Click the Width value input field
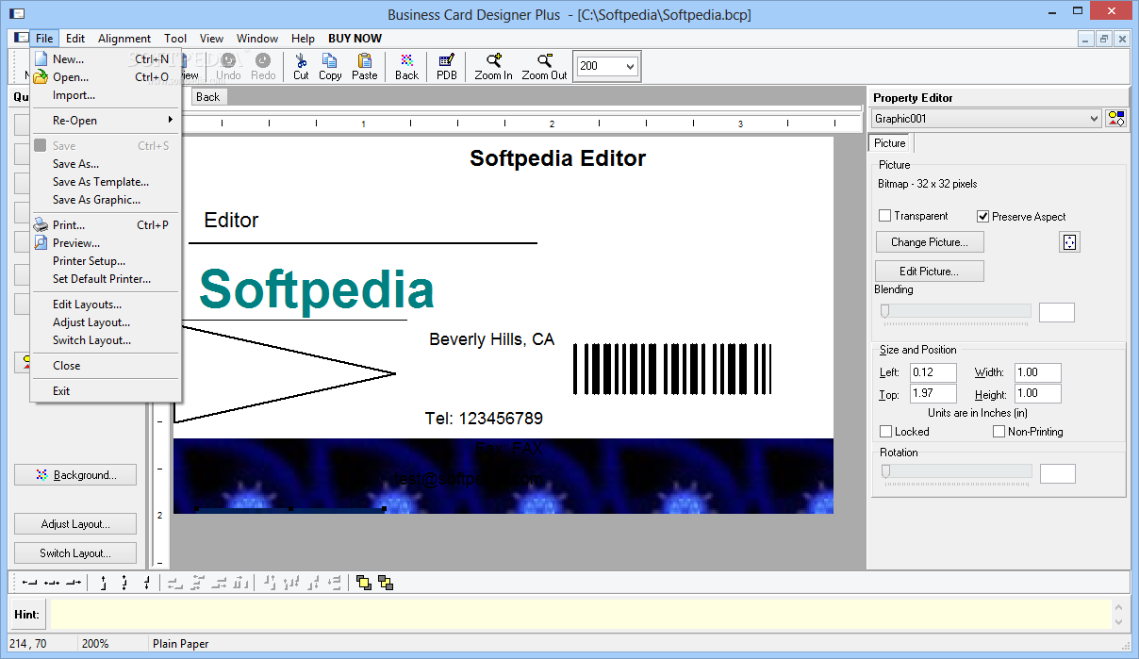 tap(1037, 372)
